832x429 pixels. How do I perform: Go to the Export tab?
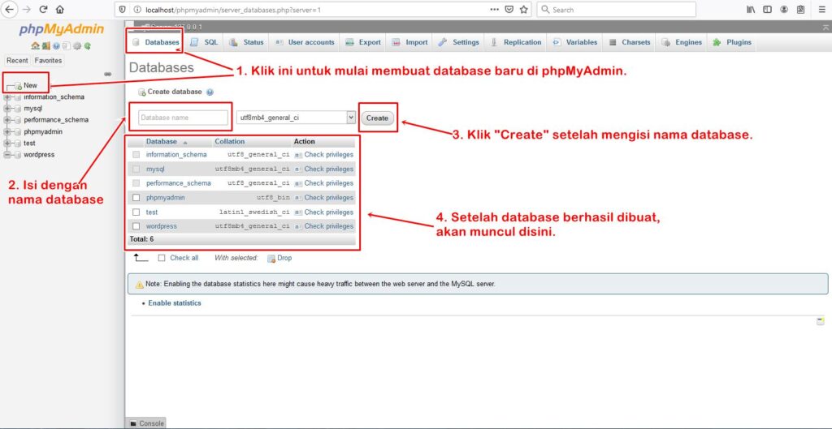pyautogui.click(x=363, y=42)
